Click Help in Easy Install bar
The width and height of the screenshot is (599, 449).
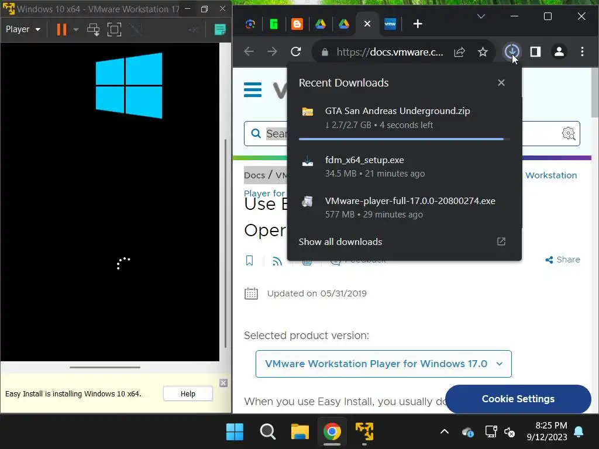coord(188,393)
